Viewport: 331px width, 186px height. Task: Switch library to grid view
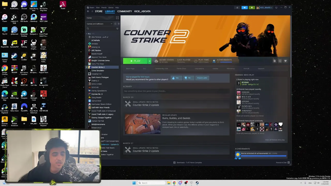click(x=117, y=18)
